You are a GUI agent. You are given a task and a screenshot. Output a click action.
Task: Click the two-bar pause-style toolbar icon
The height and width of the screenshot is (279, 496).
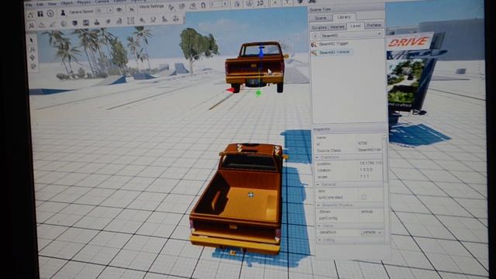(x=40, y=14)
